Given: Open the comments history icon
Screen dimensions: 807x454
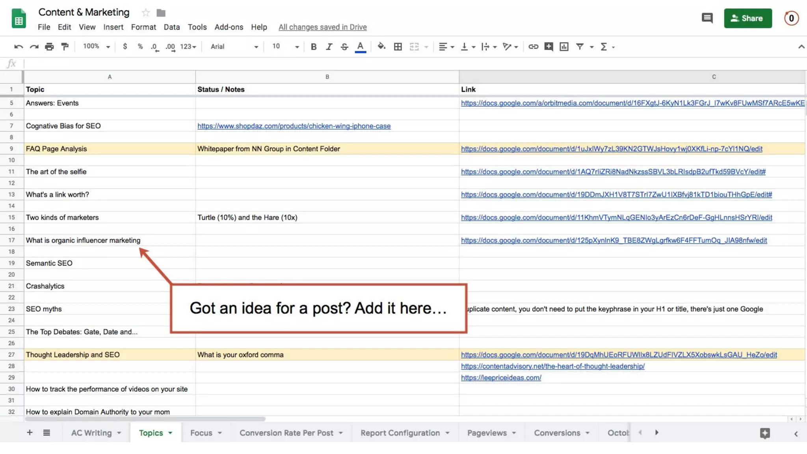Looking at the screenshot, I should coord(707,18).
